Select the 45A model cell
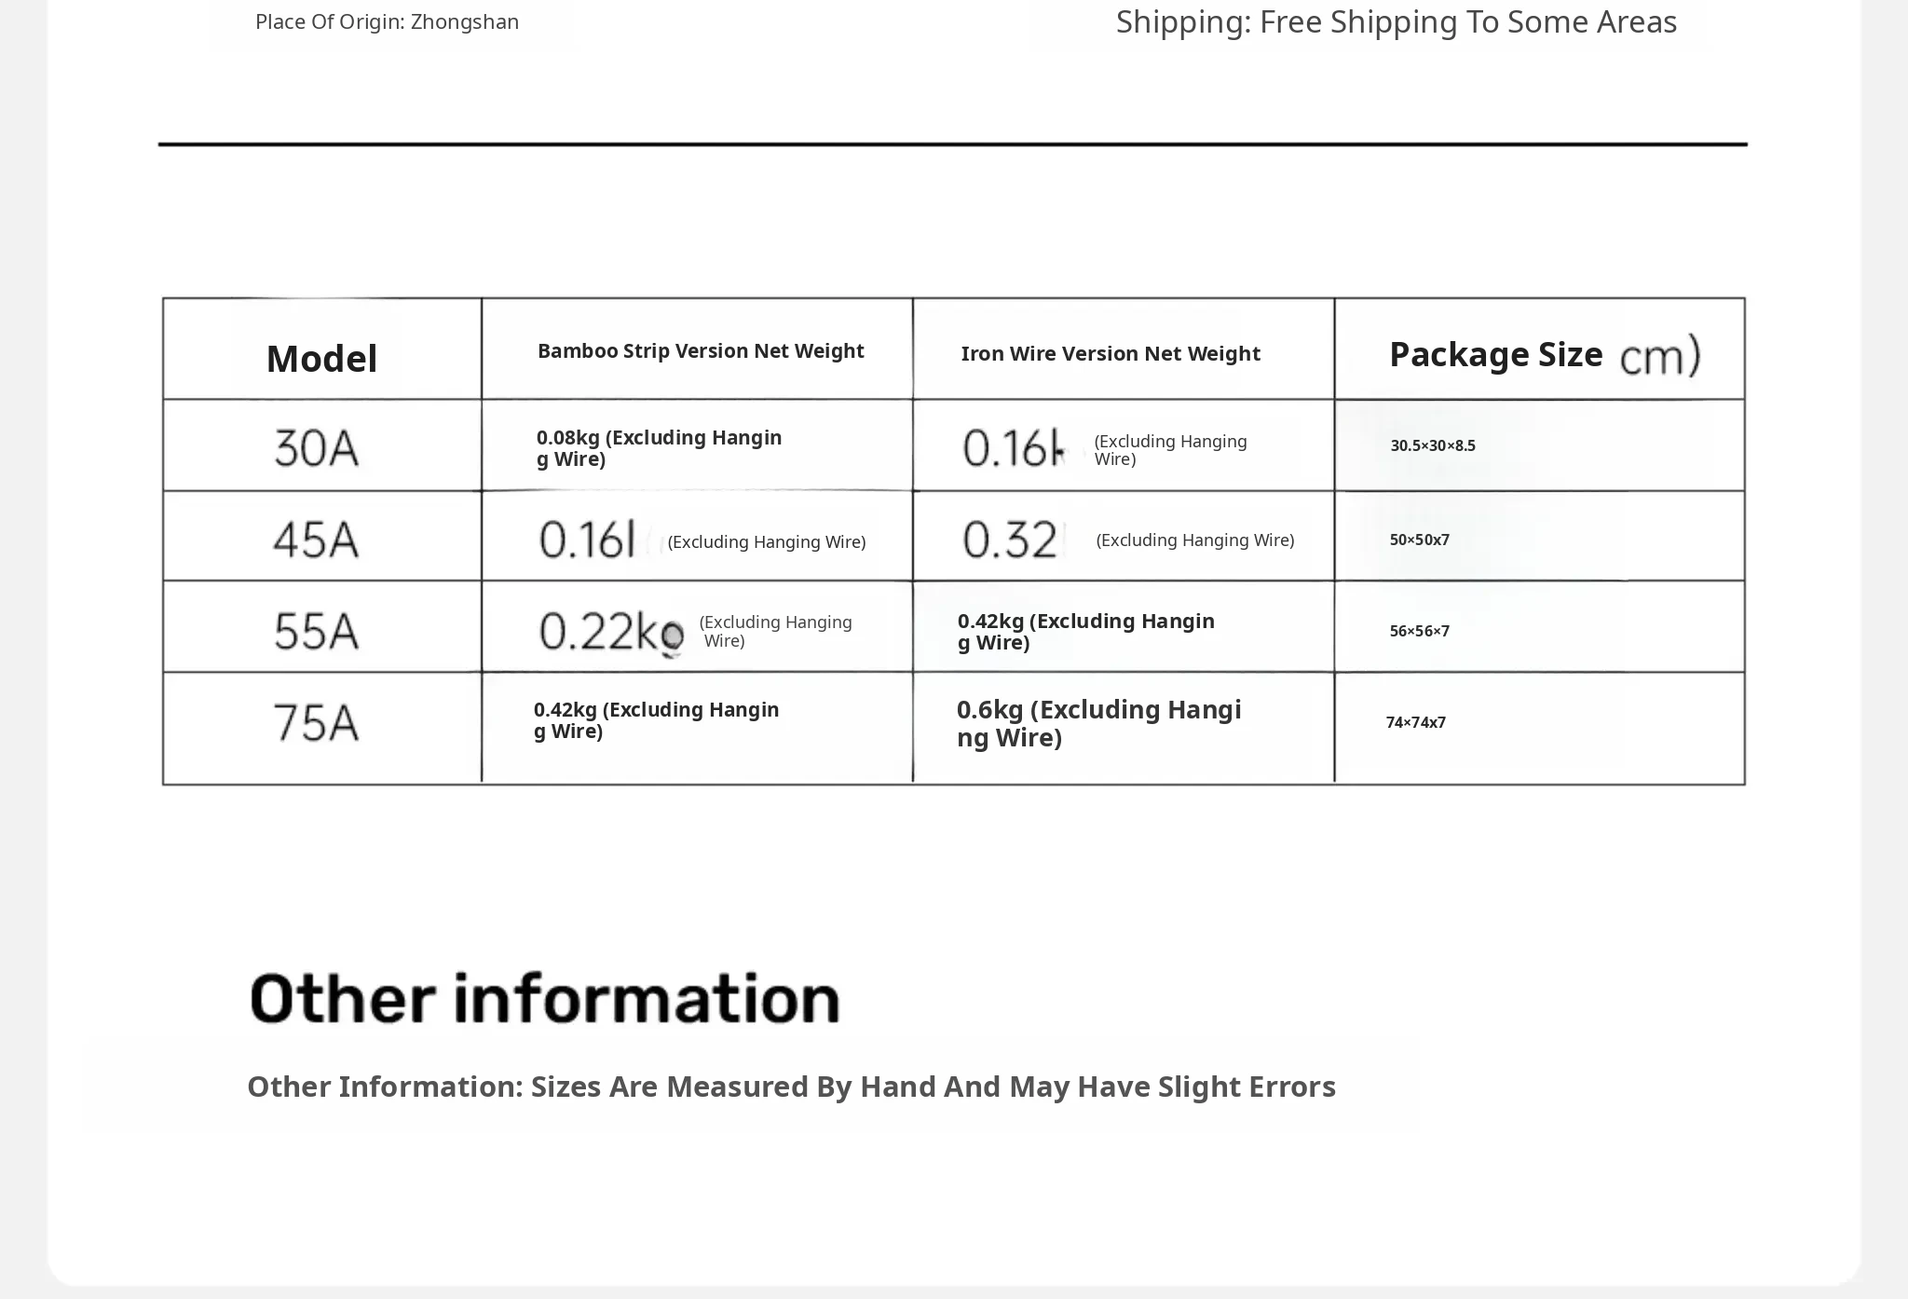1908x1299 pixels. (316, 540)
